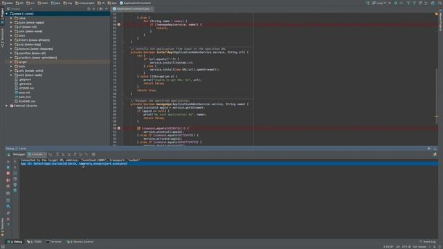Click the Run button next to Local configuration
Viewport: 443px width, 249px height.
tap(390, 3)
